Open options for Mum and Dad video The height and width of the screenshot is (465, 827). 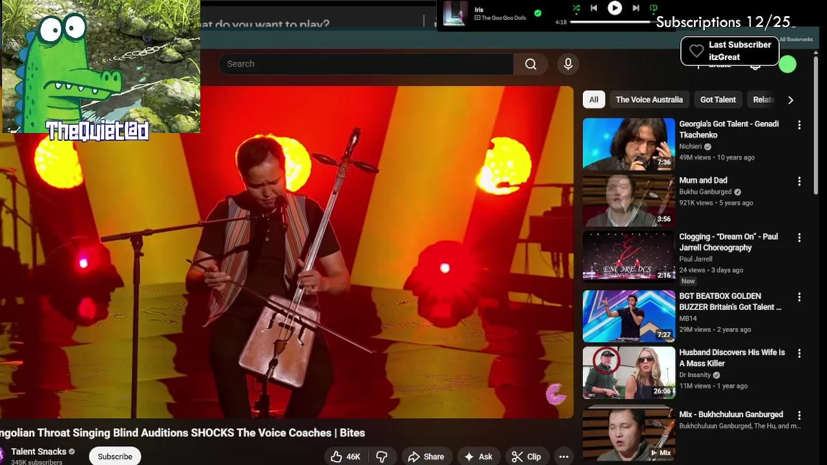pyautogui.click(x=799, y=181)
